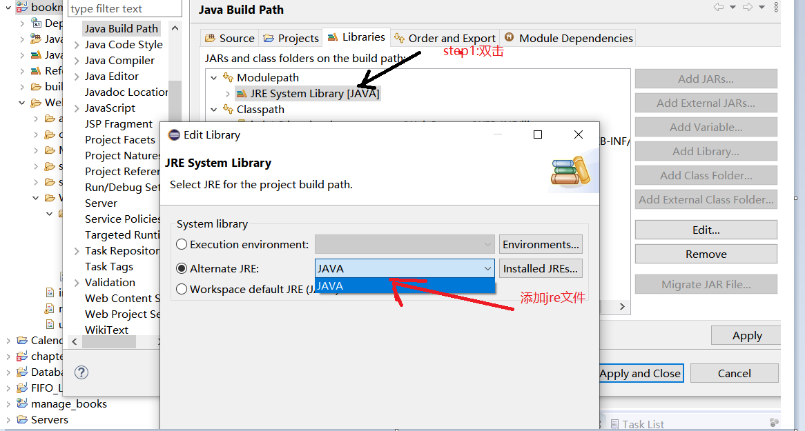
Task: Open the Module Dependencies tab
Action: (568, 38)
